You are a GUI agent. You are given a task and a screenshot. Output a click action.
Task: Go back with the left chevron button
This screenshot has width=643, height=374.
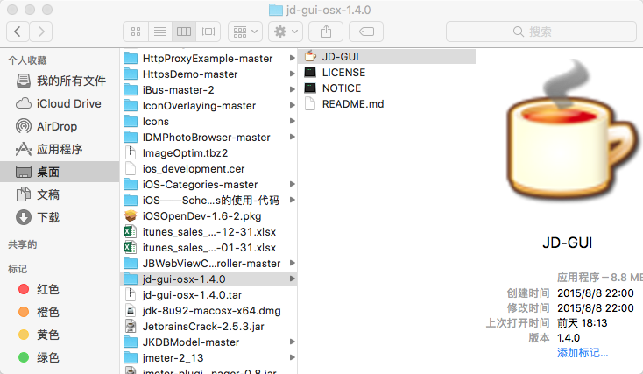pos(18,32)
